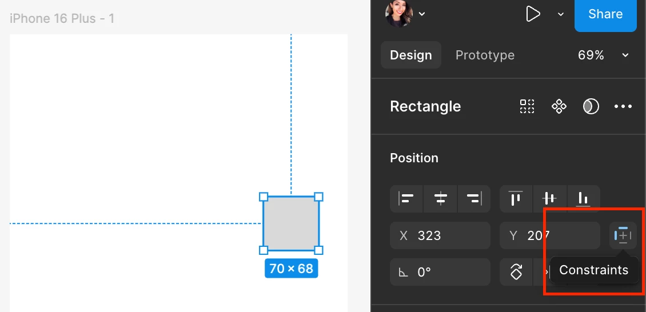The width and height of the screenshot is (646, 312).
Task: Open the 69% zoom dropdown
Action: (x=604, y=55)
